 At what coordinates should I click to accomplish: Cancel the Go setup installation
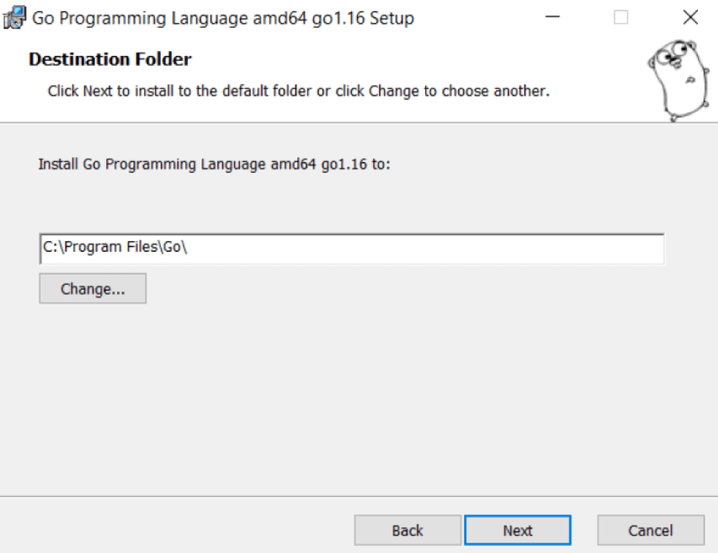650,530
